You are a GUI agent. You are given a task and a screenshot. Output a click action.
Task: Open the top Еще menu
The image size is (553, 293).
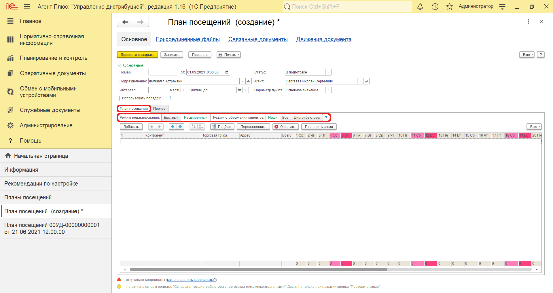[x=527, y=55]
